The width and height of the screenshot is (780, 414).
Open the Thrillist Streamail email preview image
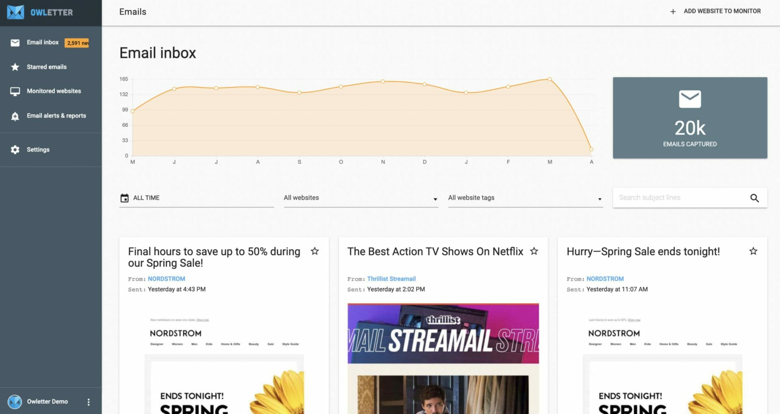[443, 358]
